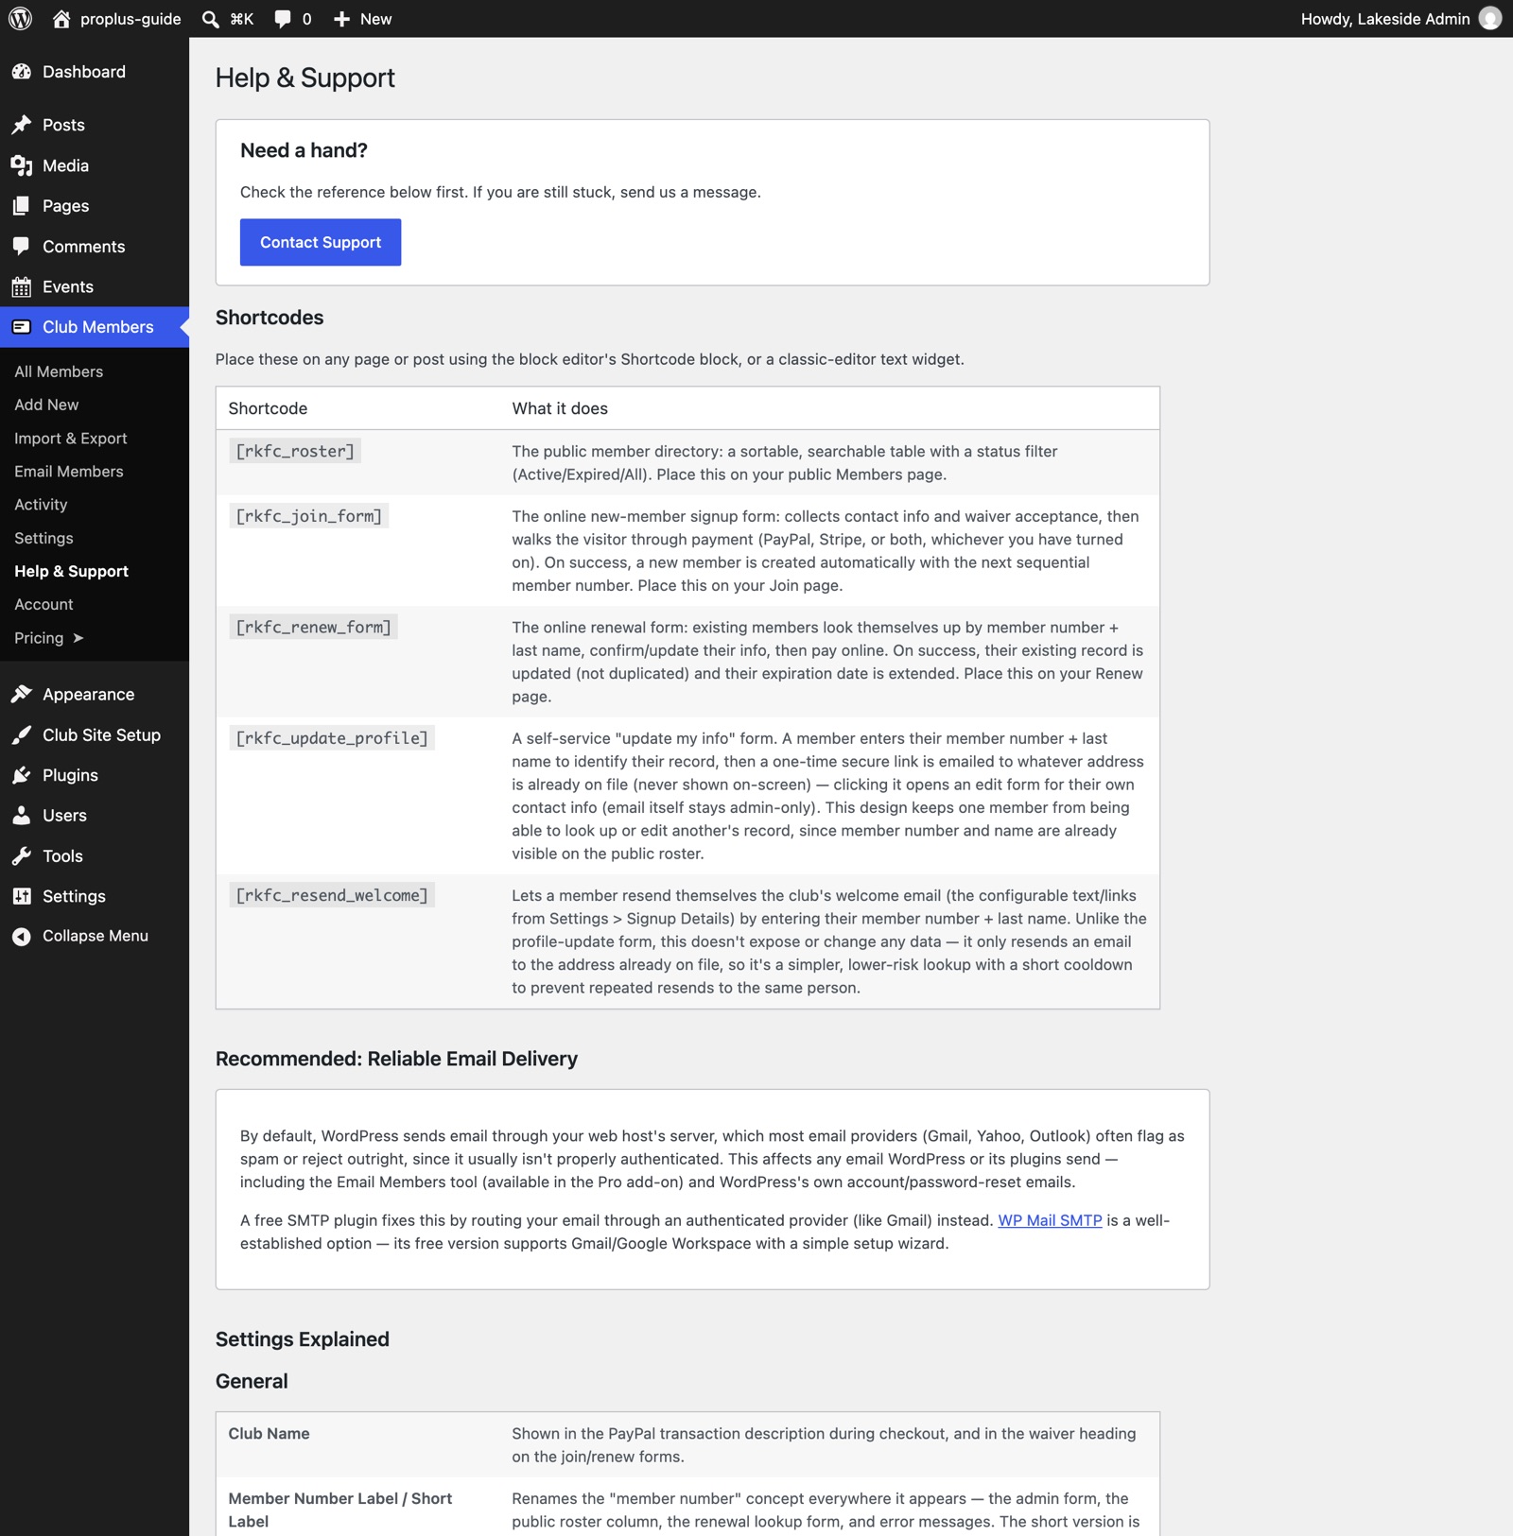Click the Pages icon in sidebar

click(22, 206)
